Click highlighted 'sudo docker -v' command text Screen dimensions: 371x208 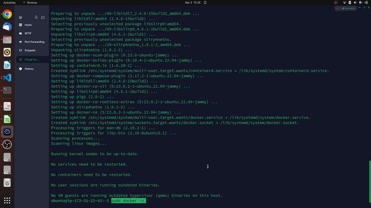pos(129,200)
